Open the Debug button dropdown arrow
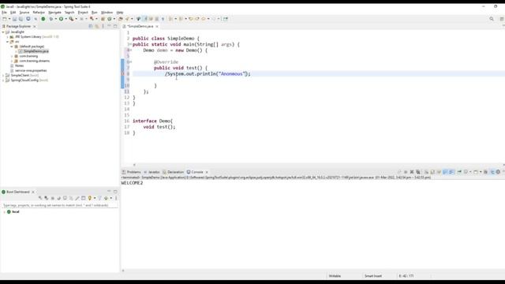 click(x=56, y=19)
